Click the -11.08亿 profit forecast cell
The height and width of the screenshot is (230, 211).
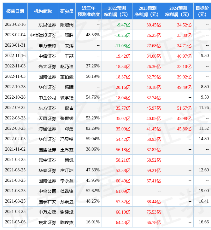[x=123, y=45]
